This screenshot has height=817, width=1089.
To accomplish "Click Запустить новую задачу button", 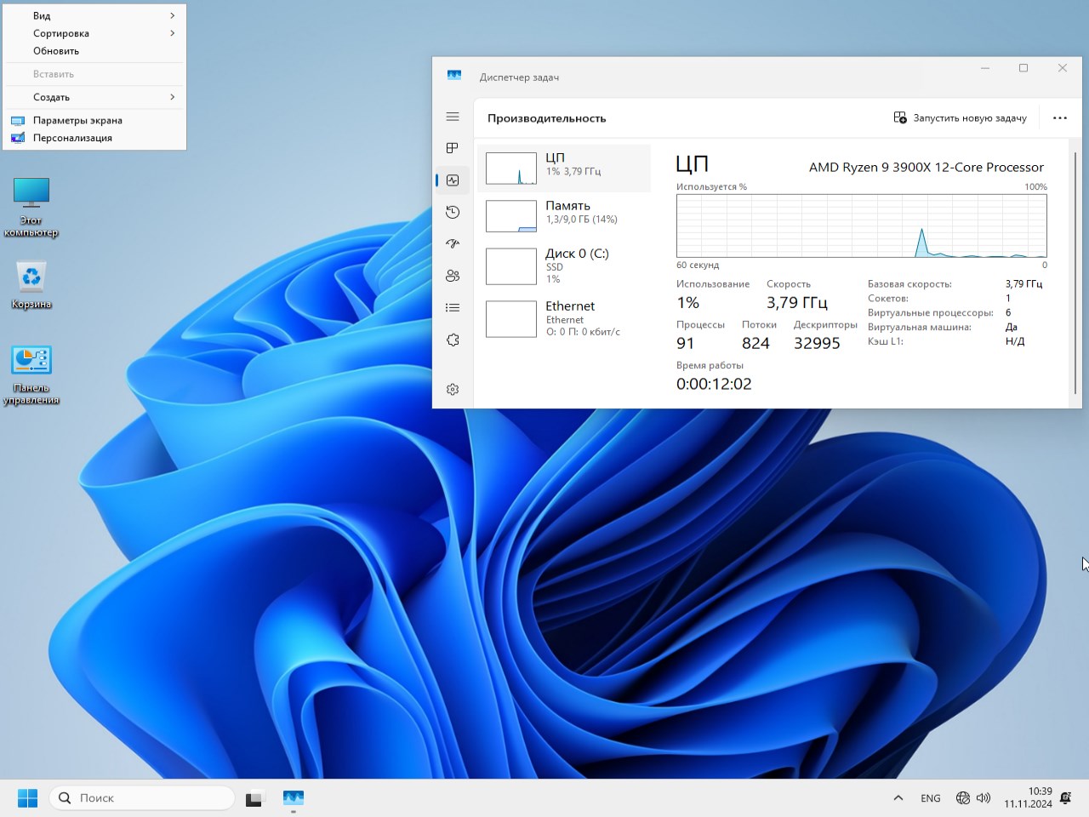I will click(960, 117).
